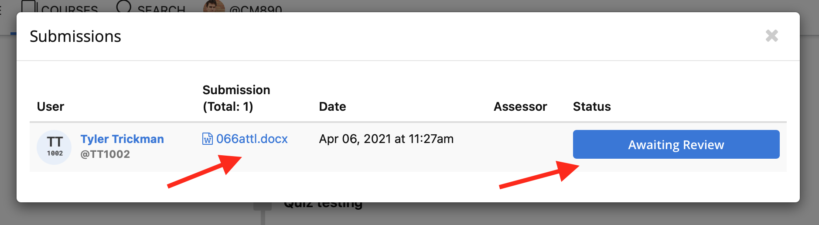
Task: Click the Date column header
Action: 332,106
